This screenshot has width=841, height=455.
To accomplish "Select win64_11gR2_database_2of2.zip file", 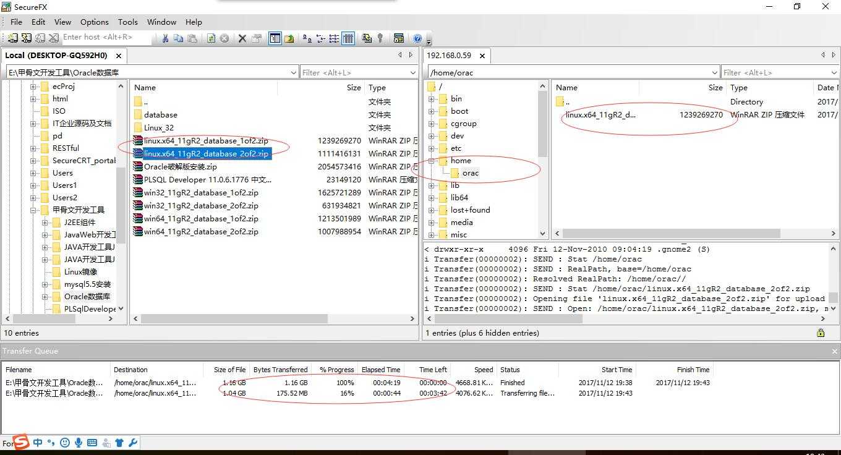I will 201,232.
